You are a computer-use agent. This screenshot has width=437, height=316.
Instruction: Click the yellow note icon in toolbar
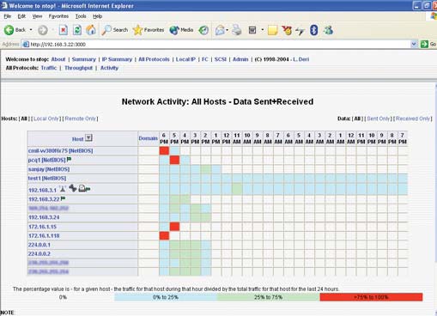coord(272,30)
